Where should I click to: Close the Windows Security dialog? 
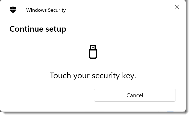177,7
